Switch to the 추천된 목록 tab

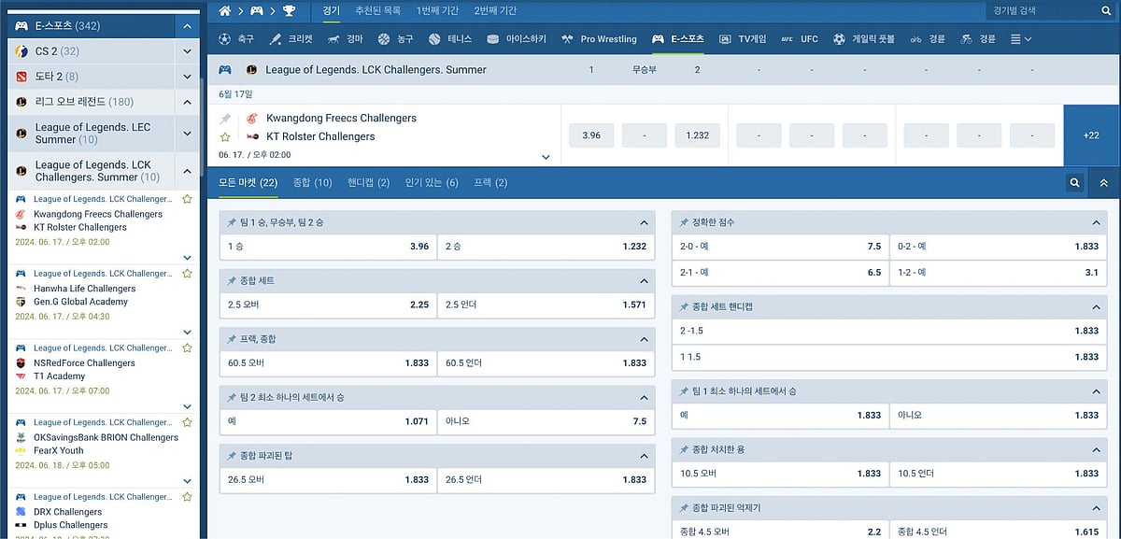[378, 11]
